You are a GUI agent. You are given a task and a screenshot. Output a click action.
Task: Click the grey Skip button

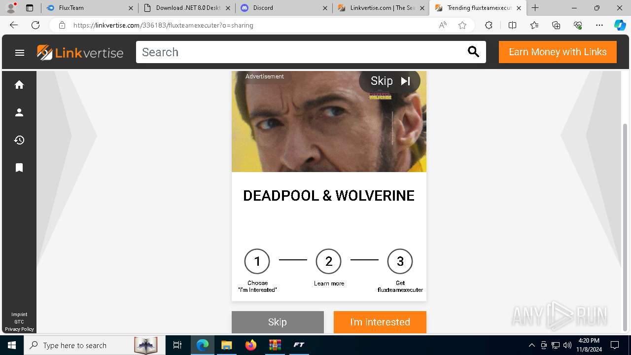tap(278, 322)
